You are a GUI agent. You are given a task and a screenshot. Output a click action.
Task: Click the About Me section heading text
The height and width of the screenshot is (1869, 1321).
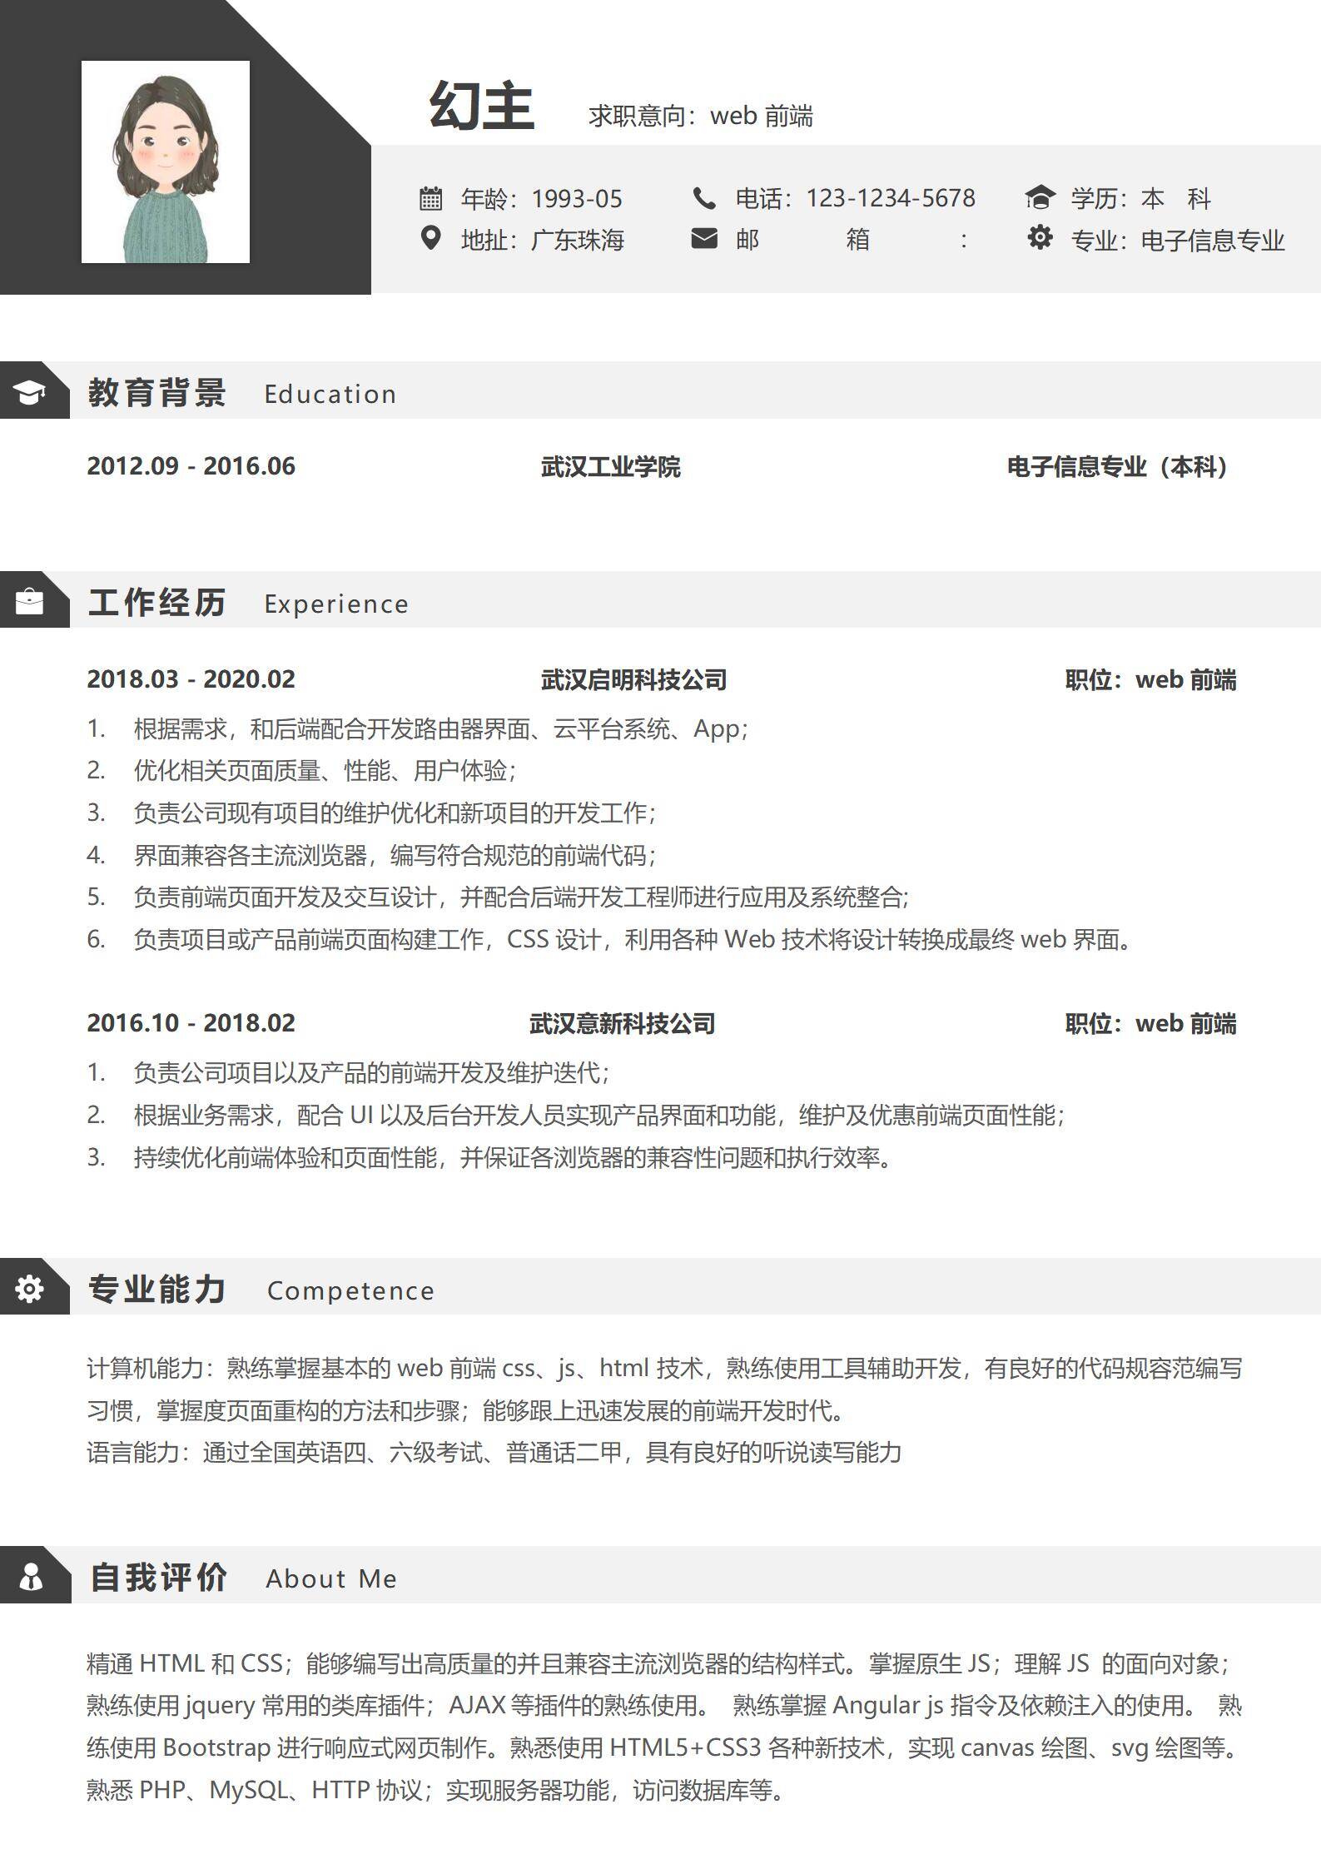click(331, 1579)
